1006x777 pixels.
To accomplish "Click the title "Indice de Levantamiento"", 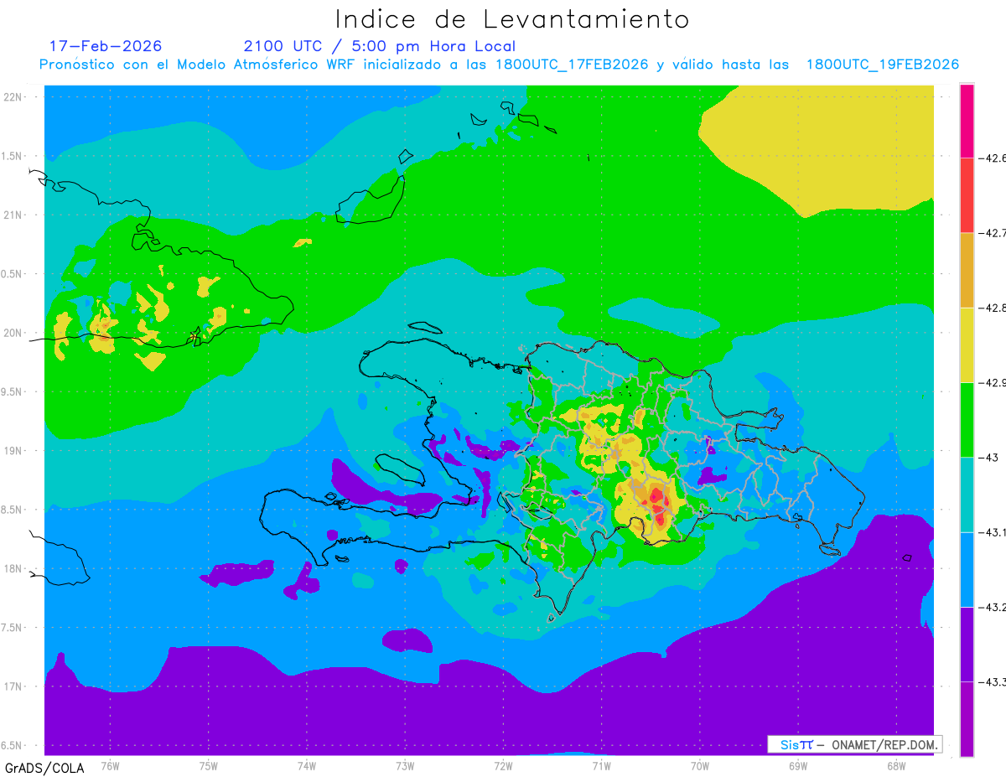I will tap(512, 19).
